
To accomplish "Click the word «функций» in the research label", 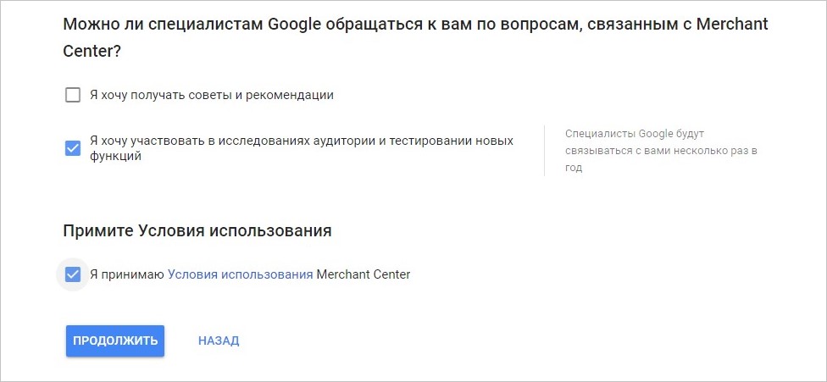I will (x=115, y=157).
